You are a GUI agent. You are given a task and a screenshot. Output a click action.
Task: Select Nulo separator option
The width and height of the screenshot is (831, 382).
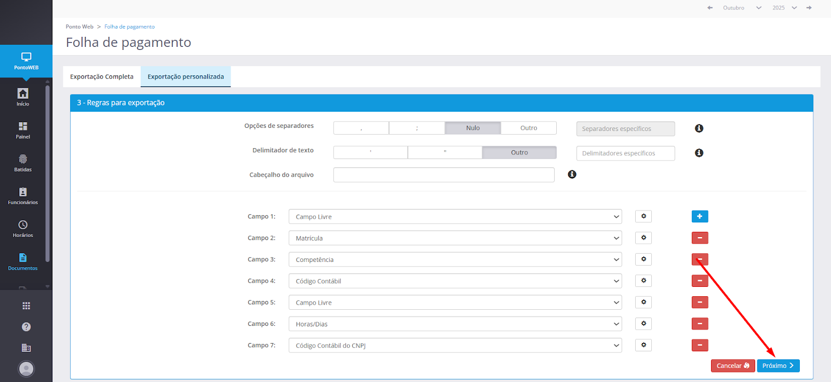[473, 128]
